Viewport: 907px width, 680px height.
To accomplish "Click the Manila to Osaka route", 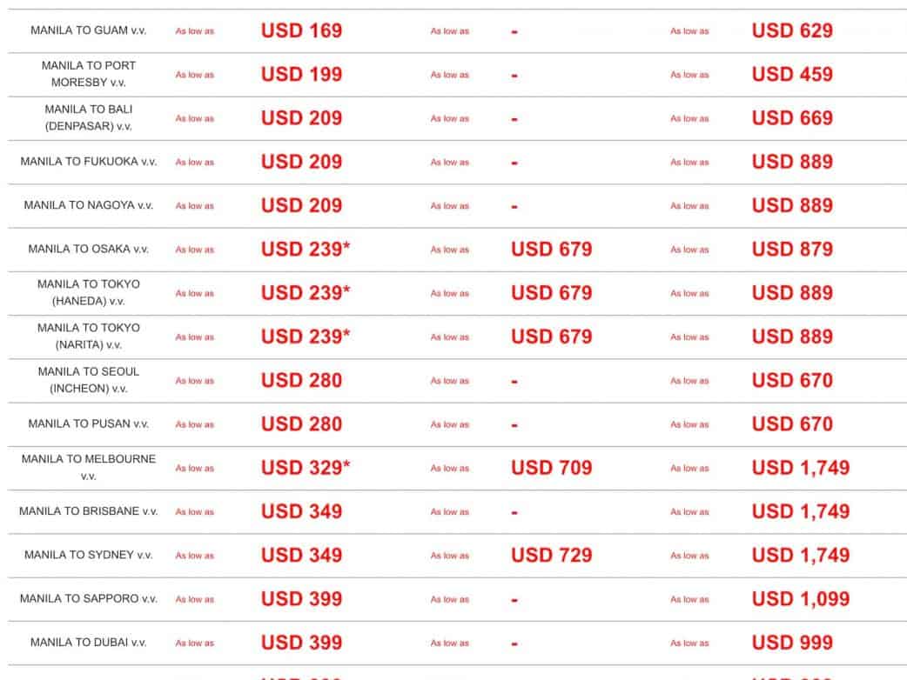I will click(88, 249).
